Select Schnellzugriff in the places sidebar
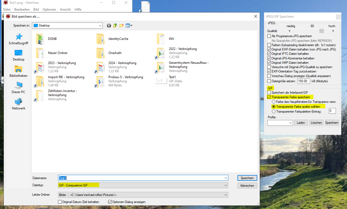Screen dimensions: 347x209 click(x=18, y=39)
